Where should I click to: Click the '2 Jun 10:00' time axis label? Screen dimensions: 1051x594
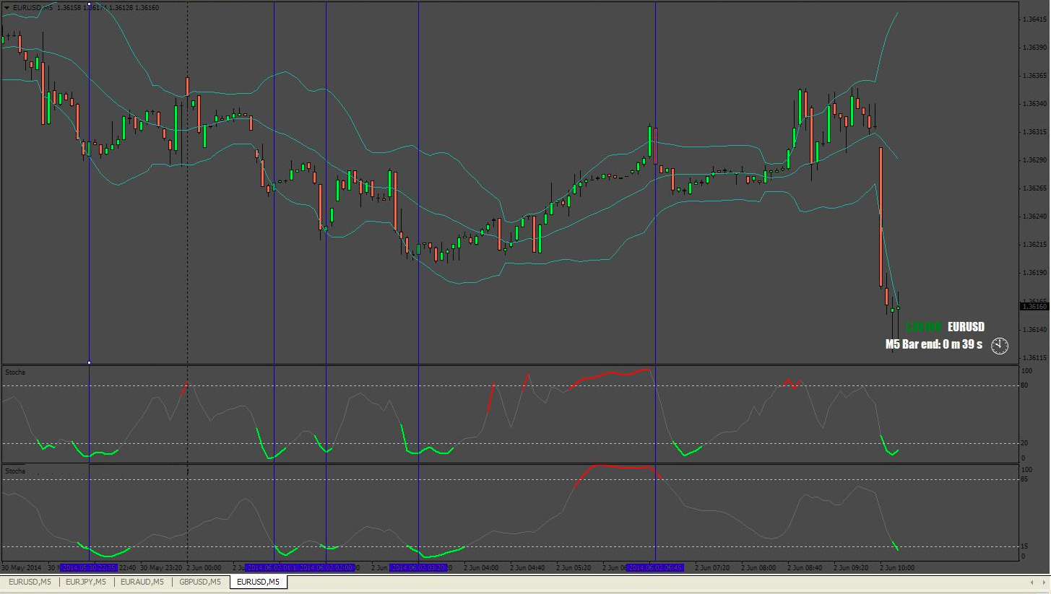pyautogui.click(x=897, y=568)
